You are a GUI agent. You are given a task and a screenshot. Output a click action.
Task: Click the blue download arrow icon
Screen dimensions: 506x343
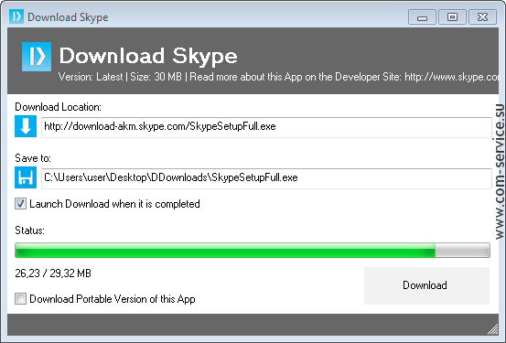point(26,126)
